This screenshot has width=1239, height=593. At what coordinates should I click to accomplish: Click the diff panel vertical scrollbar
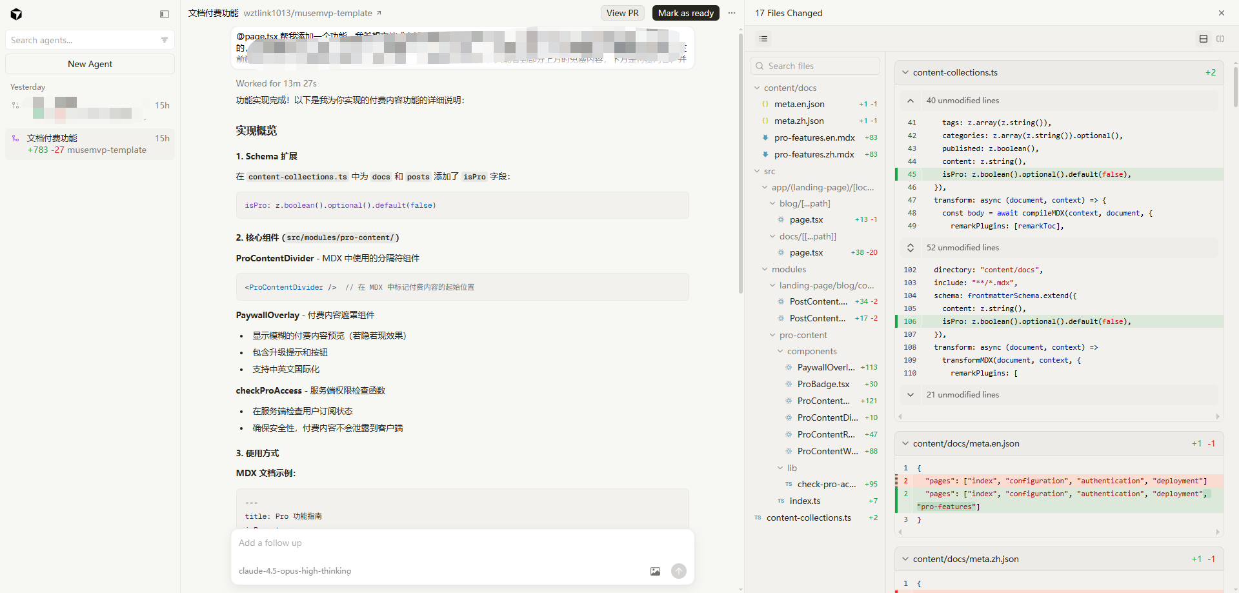(1235, 86)
